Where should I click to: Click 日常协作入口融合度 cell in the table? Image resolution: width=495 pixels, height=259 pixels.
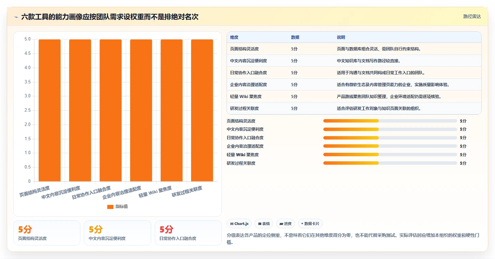click(x=248, y=73)
